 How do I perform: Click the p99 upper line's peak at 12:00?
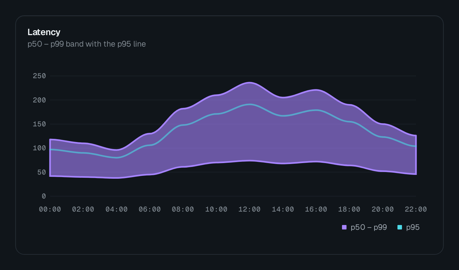[250, 83]
